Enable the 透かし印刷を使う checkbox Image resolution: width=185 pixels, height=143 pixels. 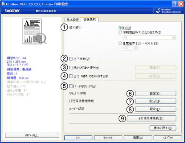point(71,68)
